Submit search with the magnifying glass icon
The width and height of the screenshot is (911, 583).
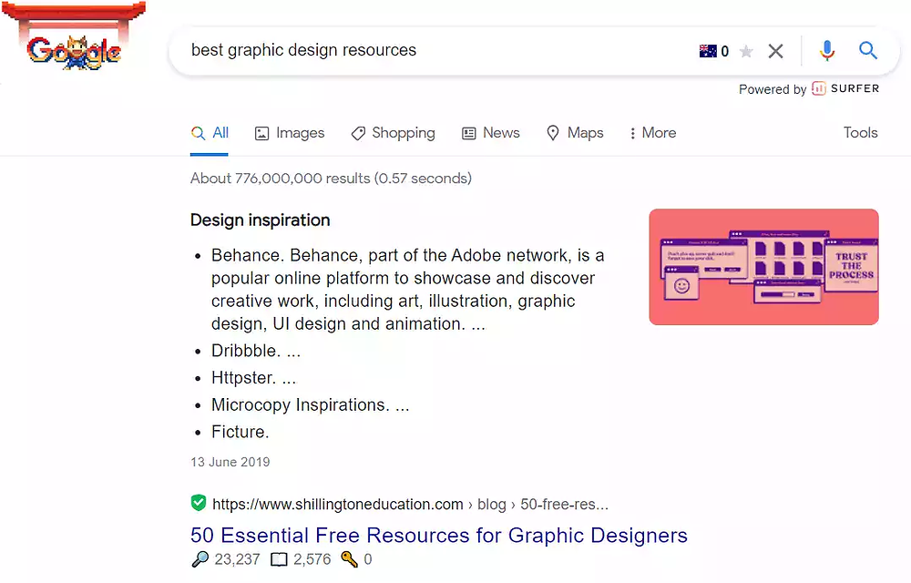pos(868,50)
